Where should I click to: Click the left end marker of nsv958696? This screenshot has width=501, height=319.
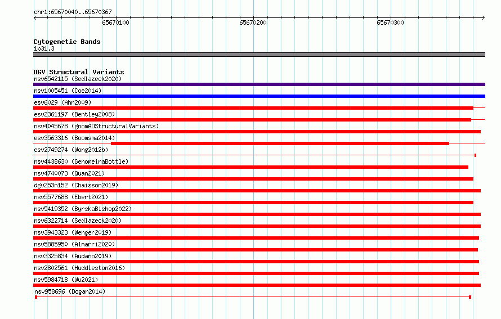coord(36,297)
